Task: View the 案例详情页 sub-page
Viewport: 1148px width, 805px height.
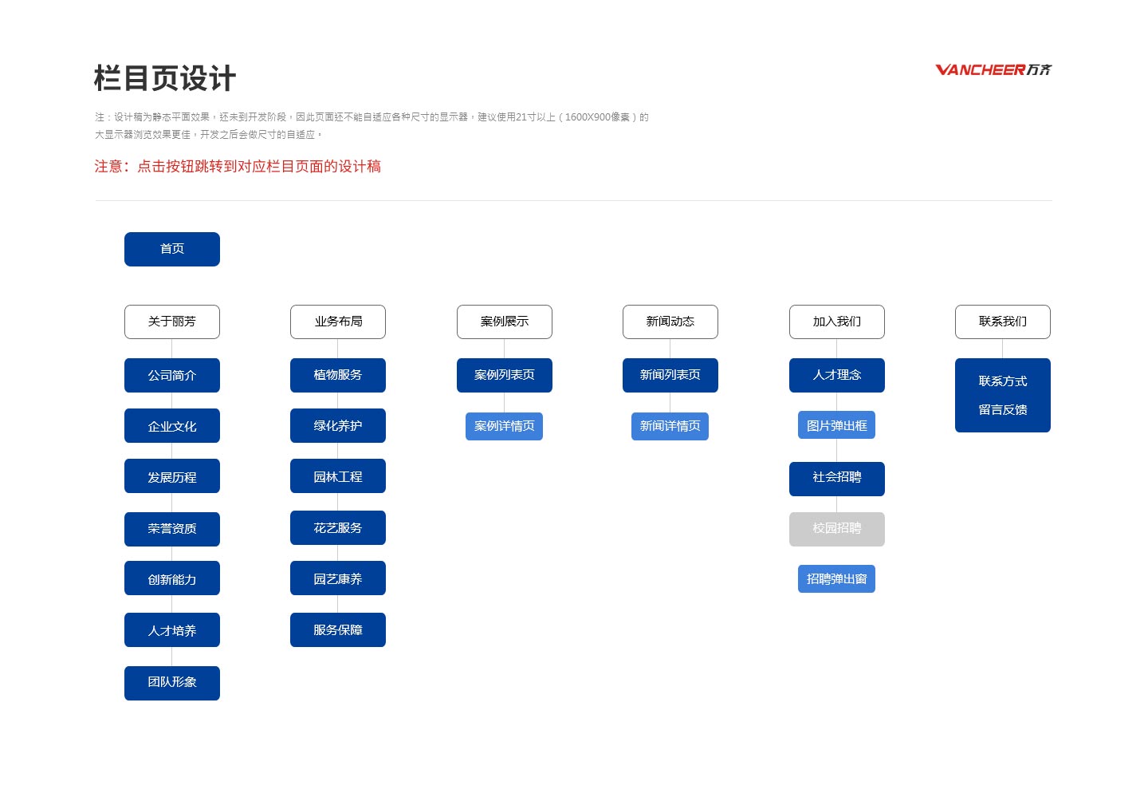Action: click(x=504, y=426)
